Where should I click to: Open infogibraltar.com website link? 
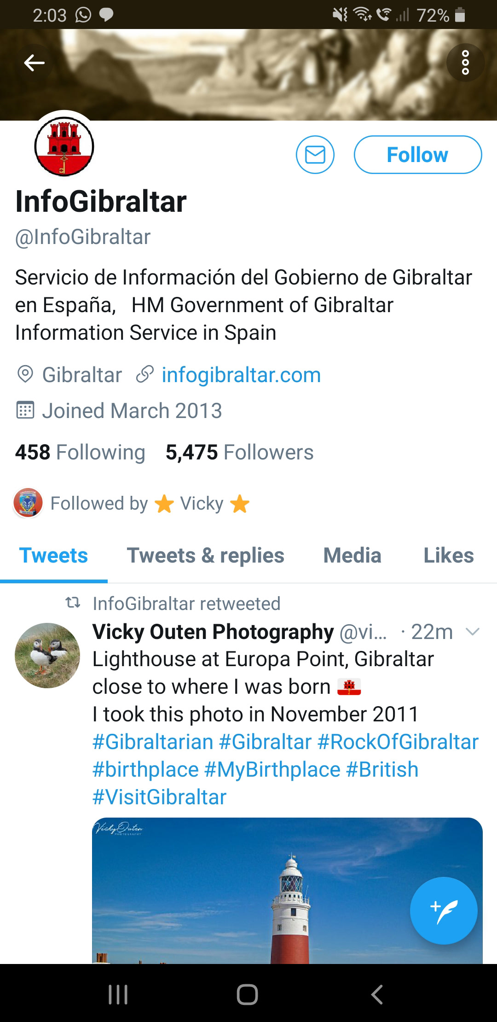click(x=241, y=375)
